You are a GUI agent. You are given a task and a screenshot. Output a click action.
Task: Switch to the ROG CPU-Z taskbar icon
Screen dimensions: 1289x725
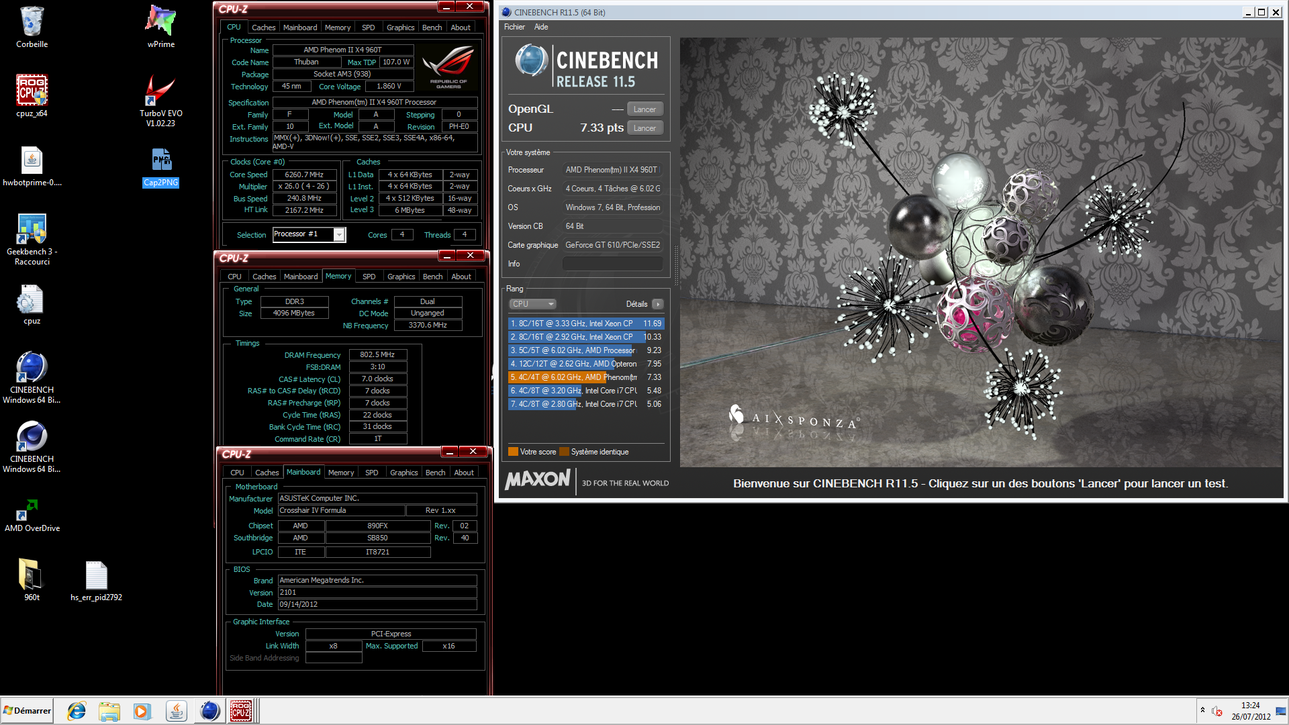241,711
